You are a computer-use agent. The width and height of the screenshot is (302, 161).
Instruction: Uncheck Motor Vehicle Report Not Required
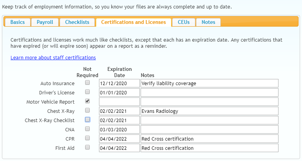click(x=87, y=101)
